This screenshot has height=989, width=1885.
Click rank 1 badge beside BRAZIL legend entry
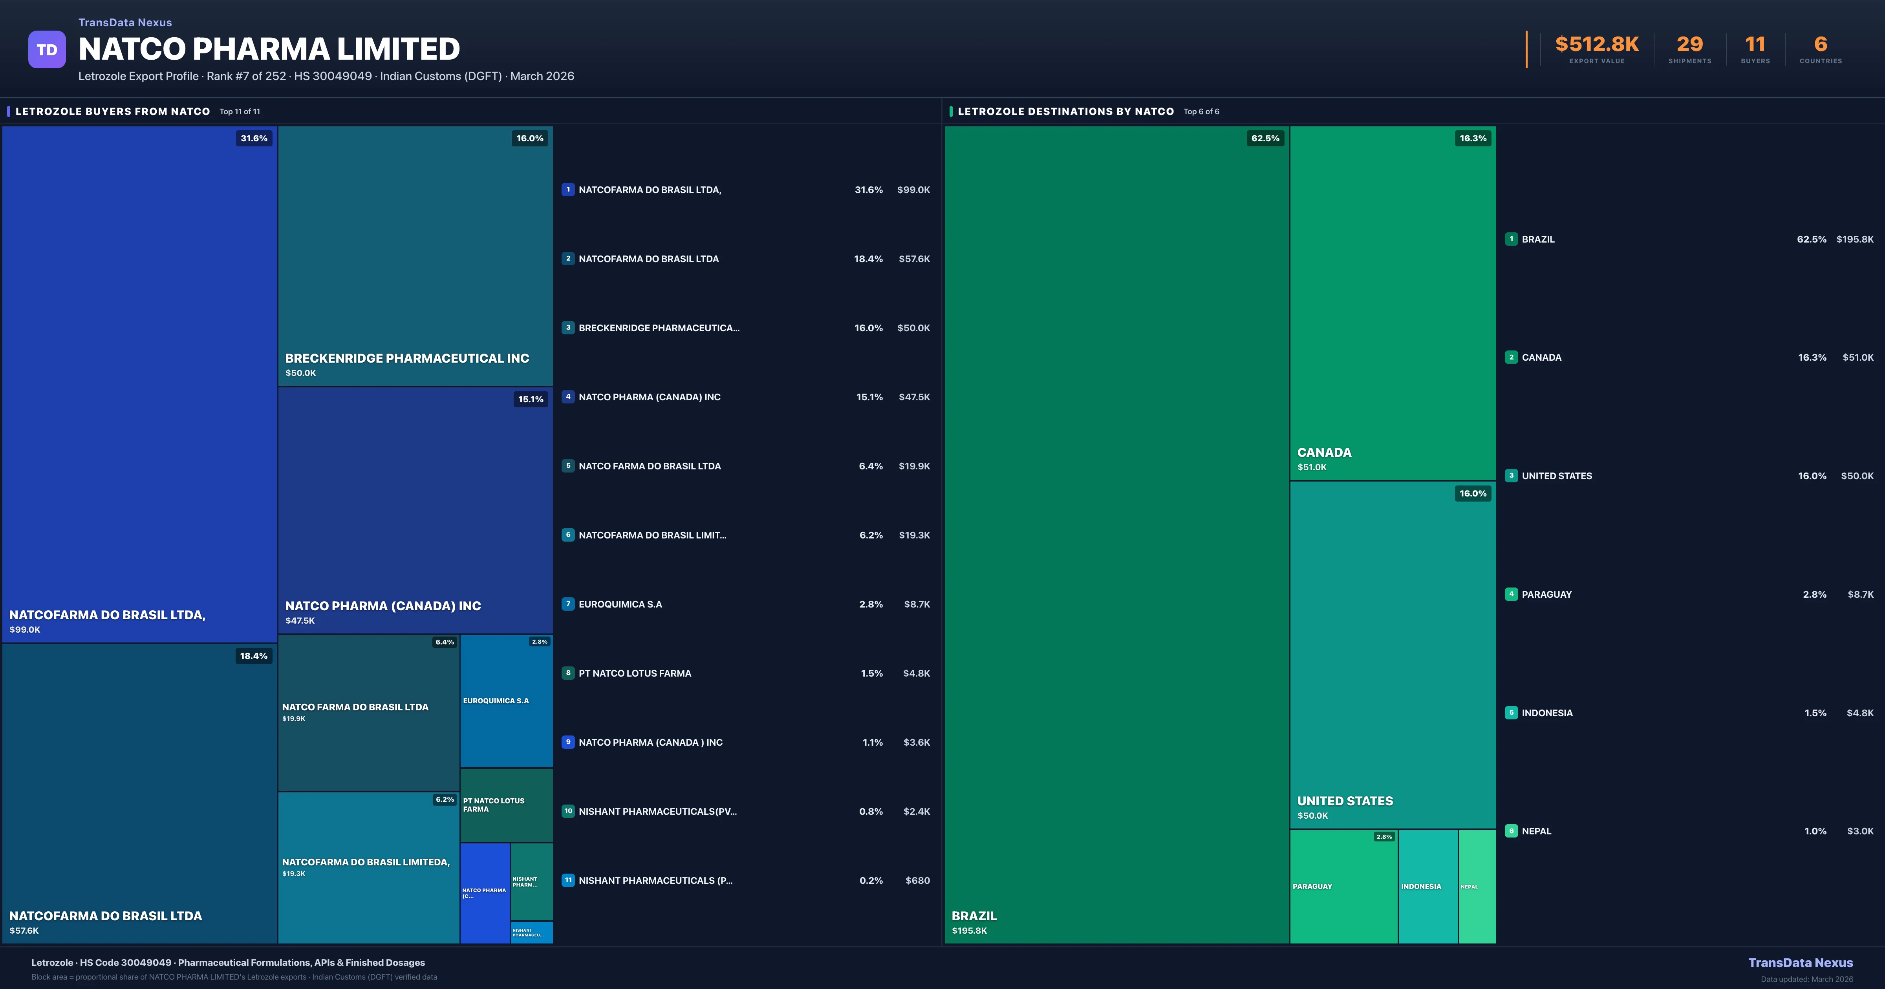coord(1511,239)
